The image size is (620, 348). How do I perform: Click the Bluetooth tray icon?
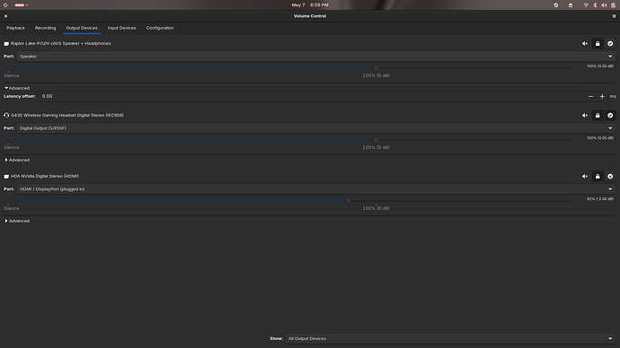(595, 5)
